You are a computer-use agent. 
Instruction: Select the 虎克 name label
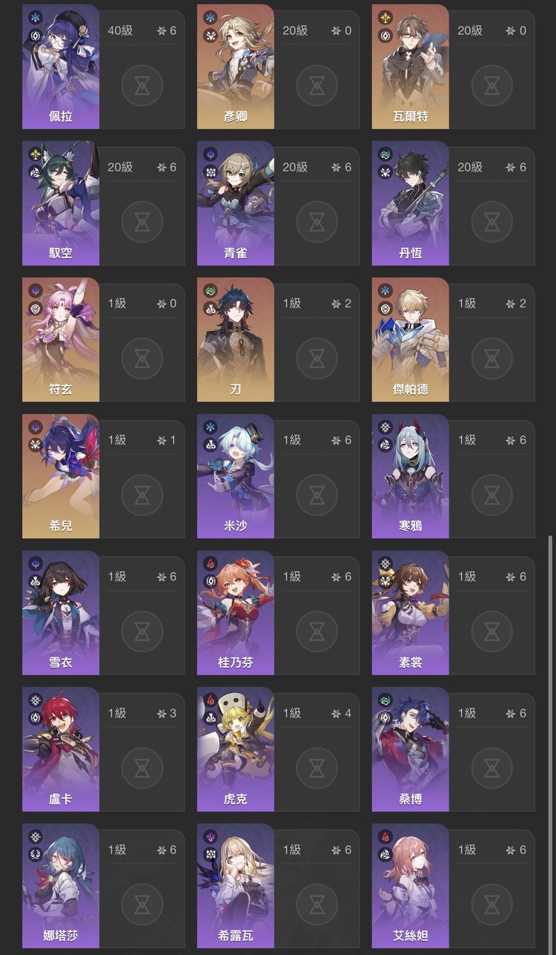[x=236, y=798]
